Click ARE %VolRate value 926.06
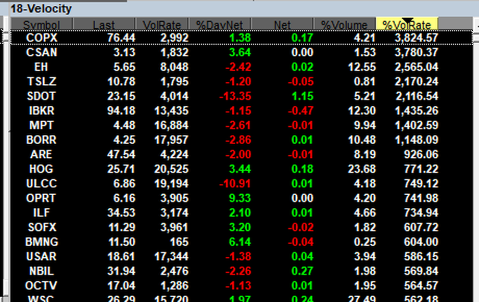 point(421,155)
